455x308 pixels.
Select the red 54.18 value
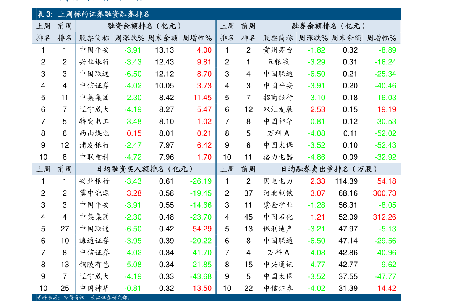pos(387,181)
